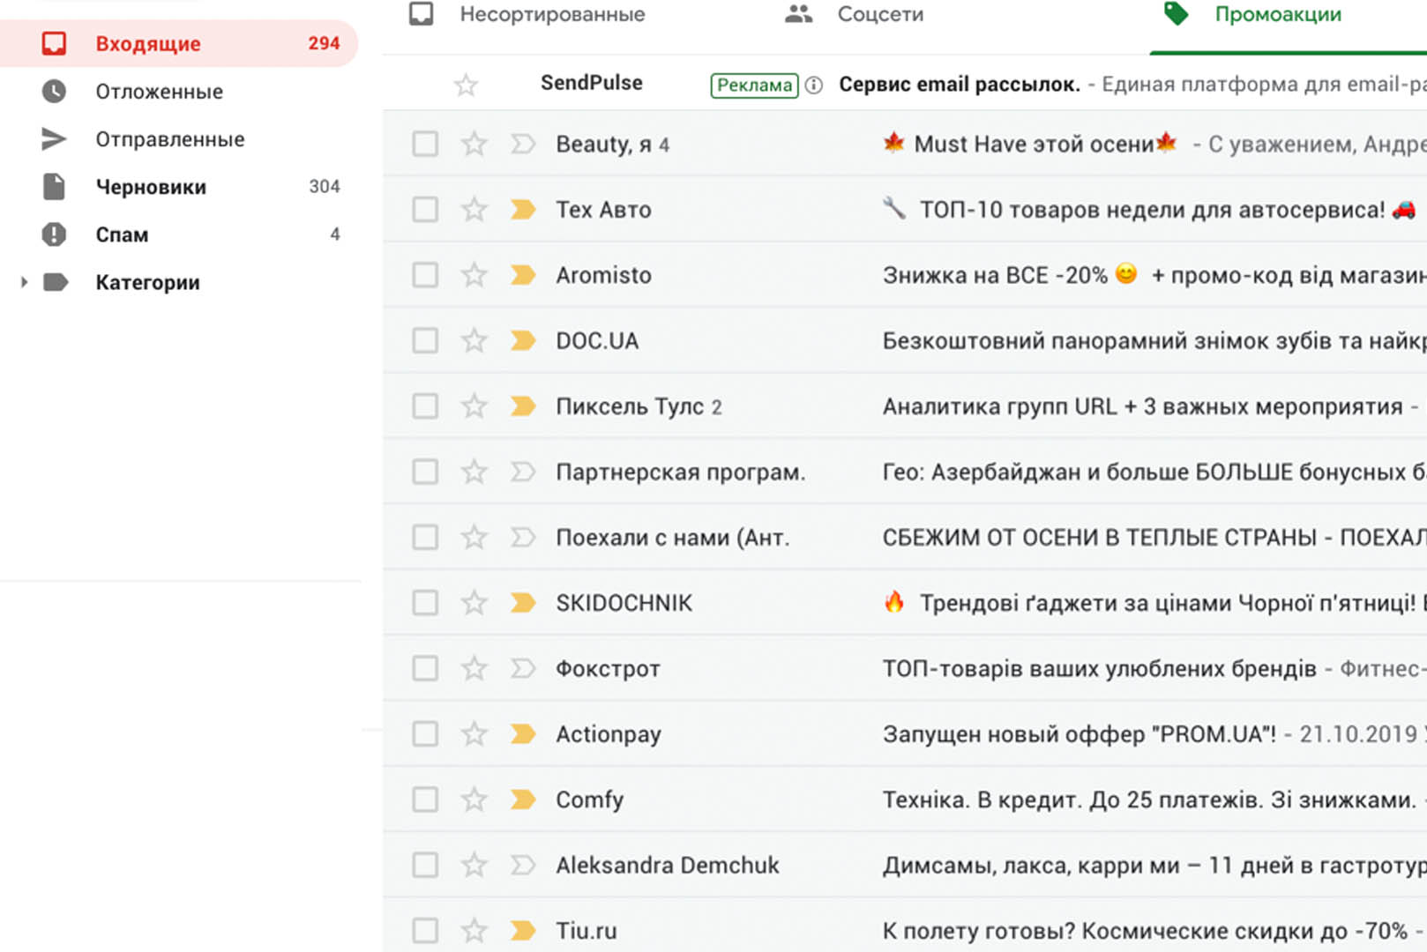Star the Aleksandra Demchuk email
Viewport: 1427px width, 952px height.
pos(474,864)
